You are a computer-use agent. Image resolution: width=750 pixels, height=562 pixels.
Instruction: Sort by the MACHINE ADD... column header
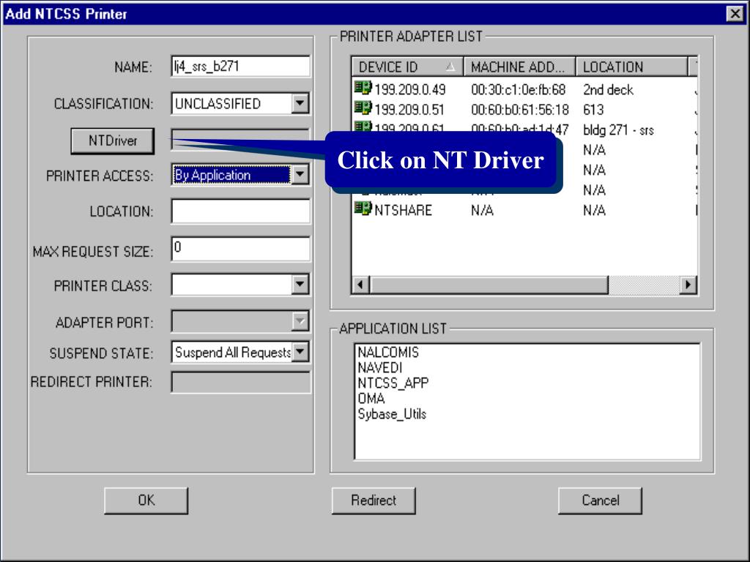520,67
